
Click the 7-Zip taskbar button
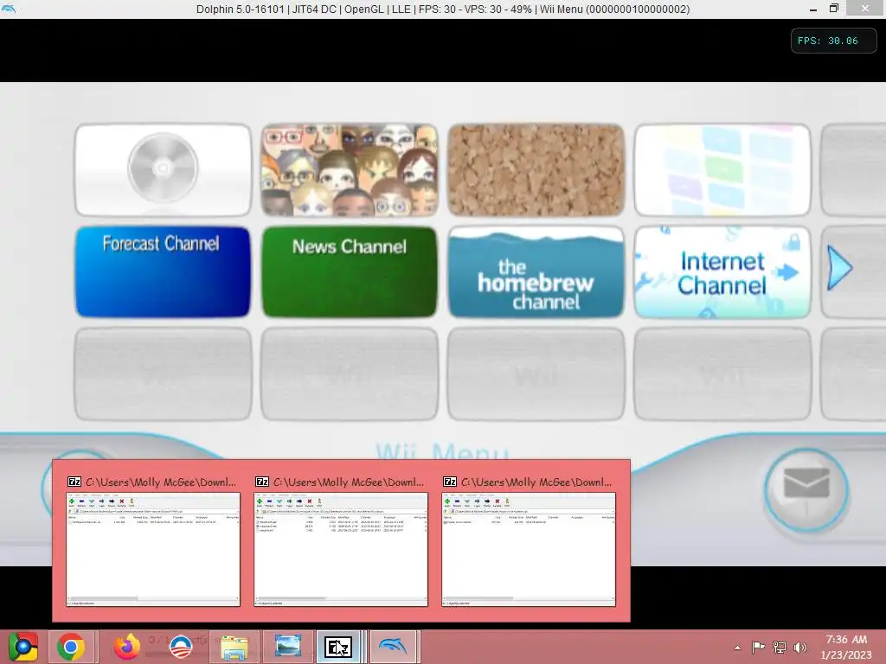pos(338,647)
